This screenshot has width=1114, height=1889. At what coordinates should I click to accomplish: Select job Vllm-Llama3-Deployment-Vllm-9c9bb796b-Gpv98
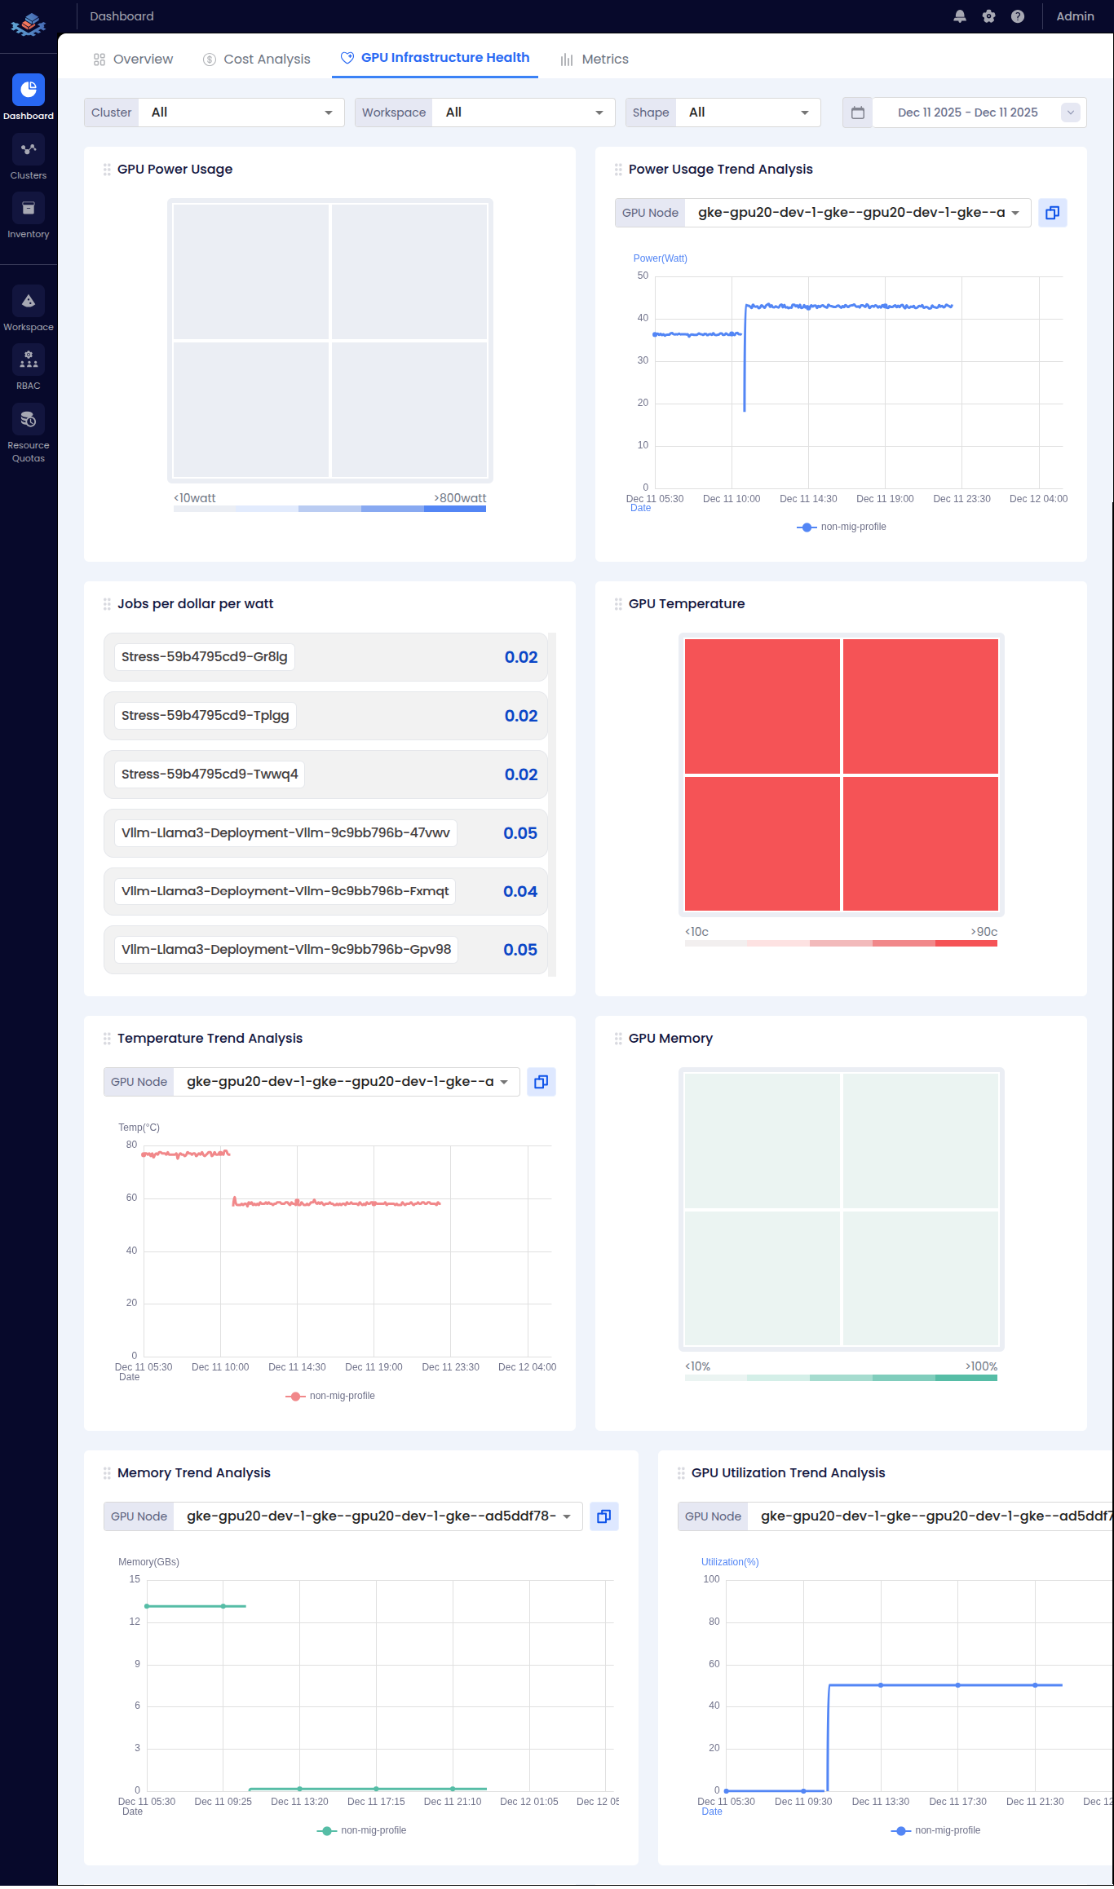325,950
